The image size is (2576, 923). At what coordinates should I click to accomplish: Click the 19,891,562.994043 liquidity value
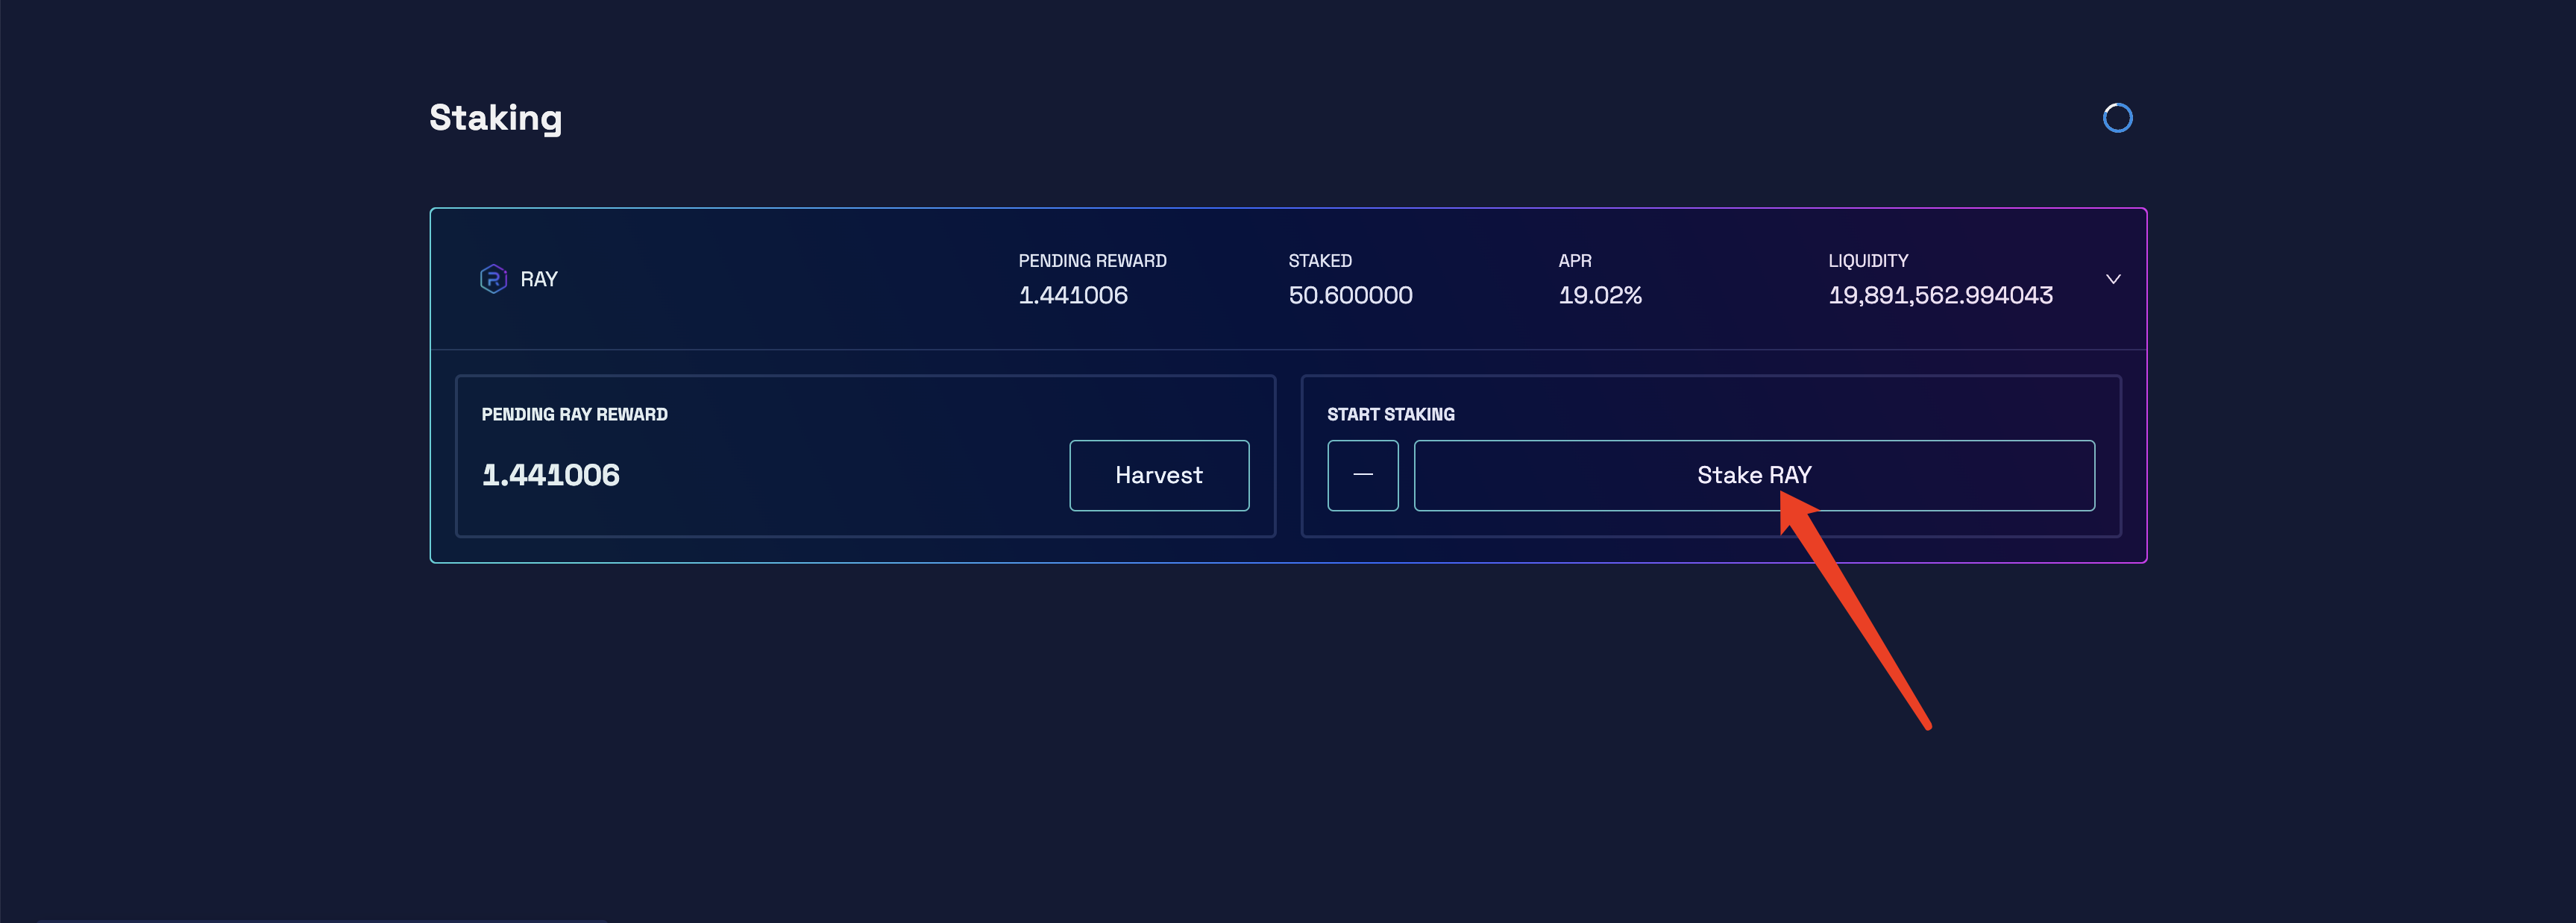point(1940,295)
